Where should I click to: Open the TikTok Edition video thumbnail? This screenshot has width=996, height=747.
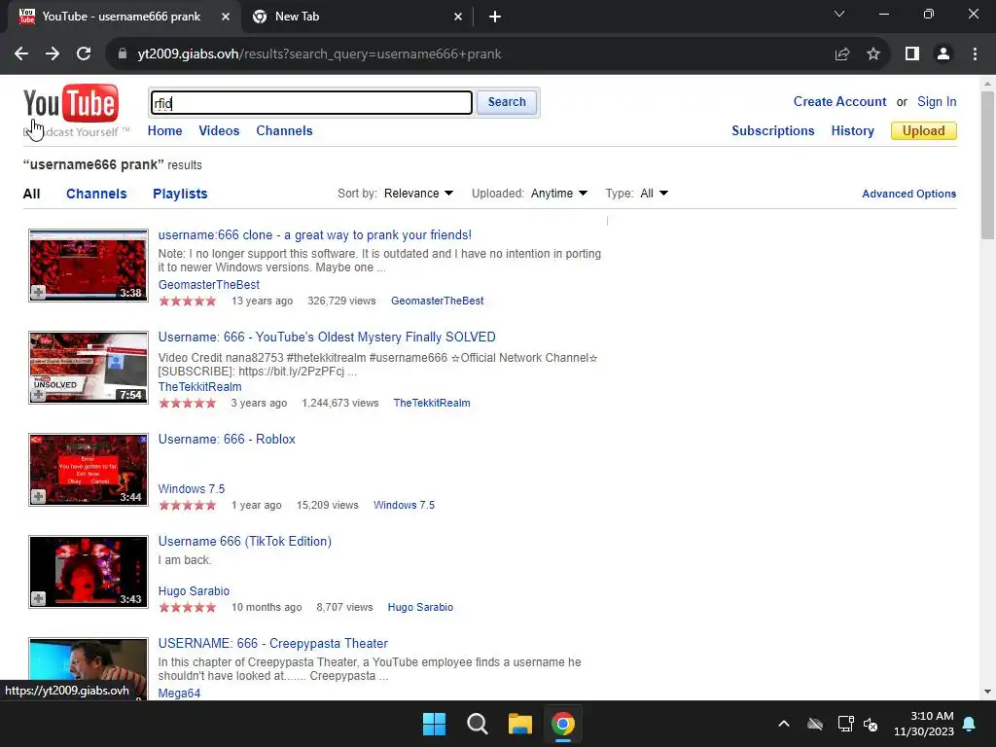[x=89, y=572]
